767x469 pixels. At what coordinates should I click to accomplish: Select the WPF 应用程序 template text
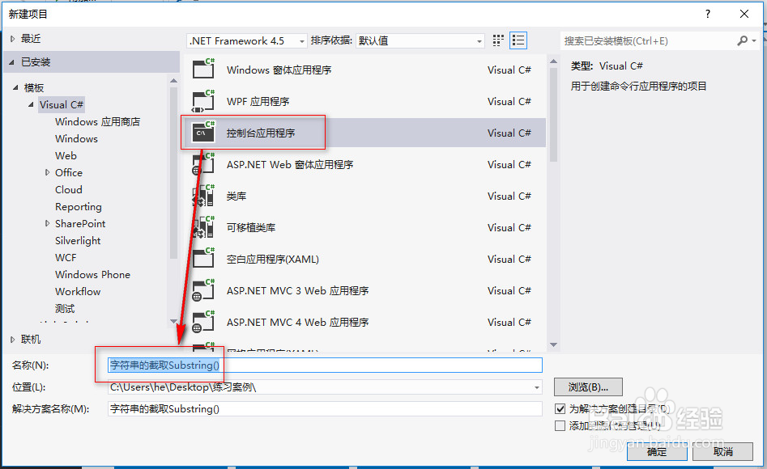pos(258,102)
